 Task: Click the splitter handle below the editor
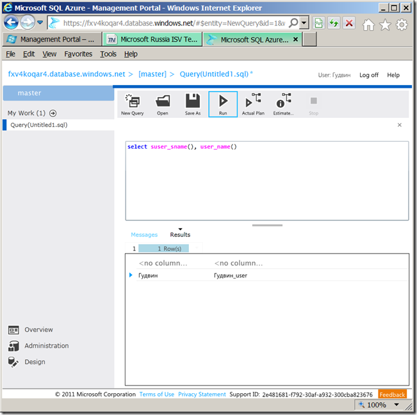coord(267,225)
